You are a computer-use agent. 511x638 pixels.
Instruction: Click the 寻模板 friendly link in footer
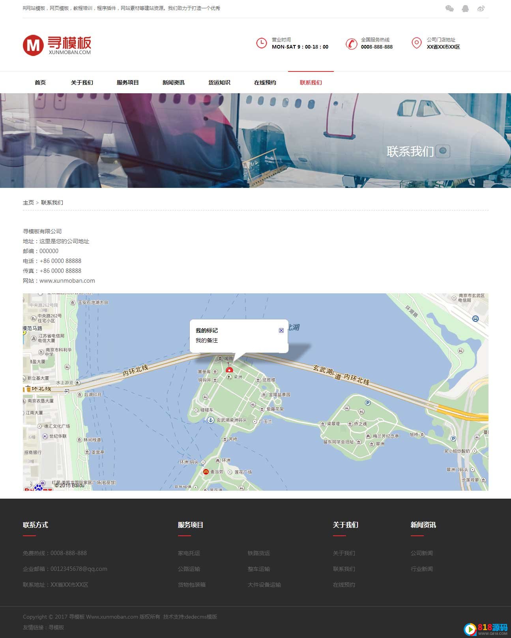[56, 627]
